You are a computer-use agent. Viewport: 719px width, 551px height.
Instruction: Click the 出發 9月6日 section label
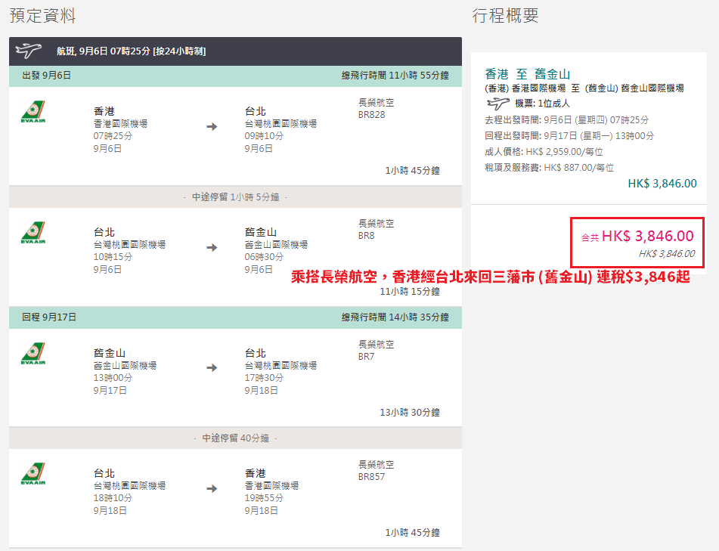click(x=46, y=75)
